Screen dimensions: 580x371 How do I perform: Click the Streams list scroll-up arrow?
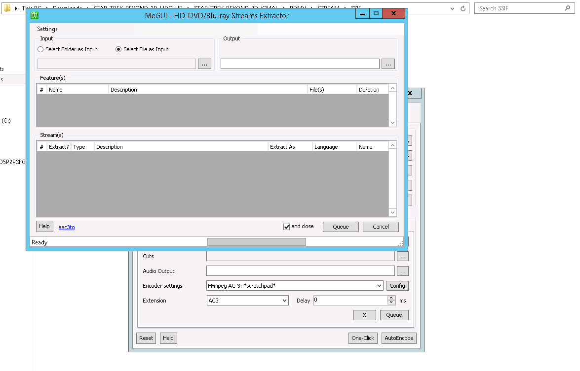click(392, 145)
